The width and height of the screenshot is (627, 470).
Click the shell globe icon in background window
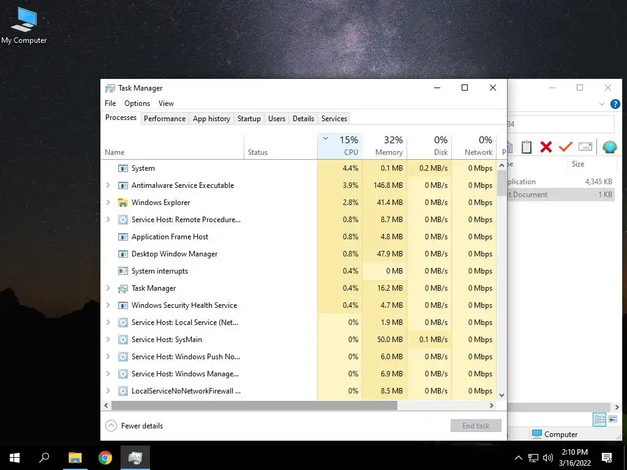coord(609,147)
